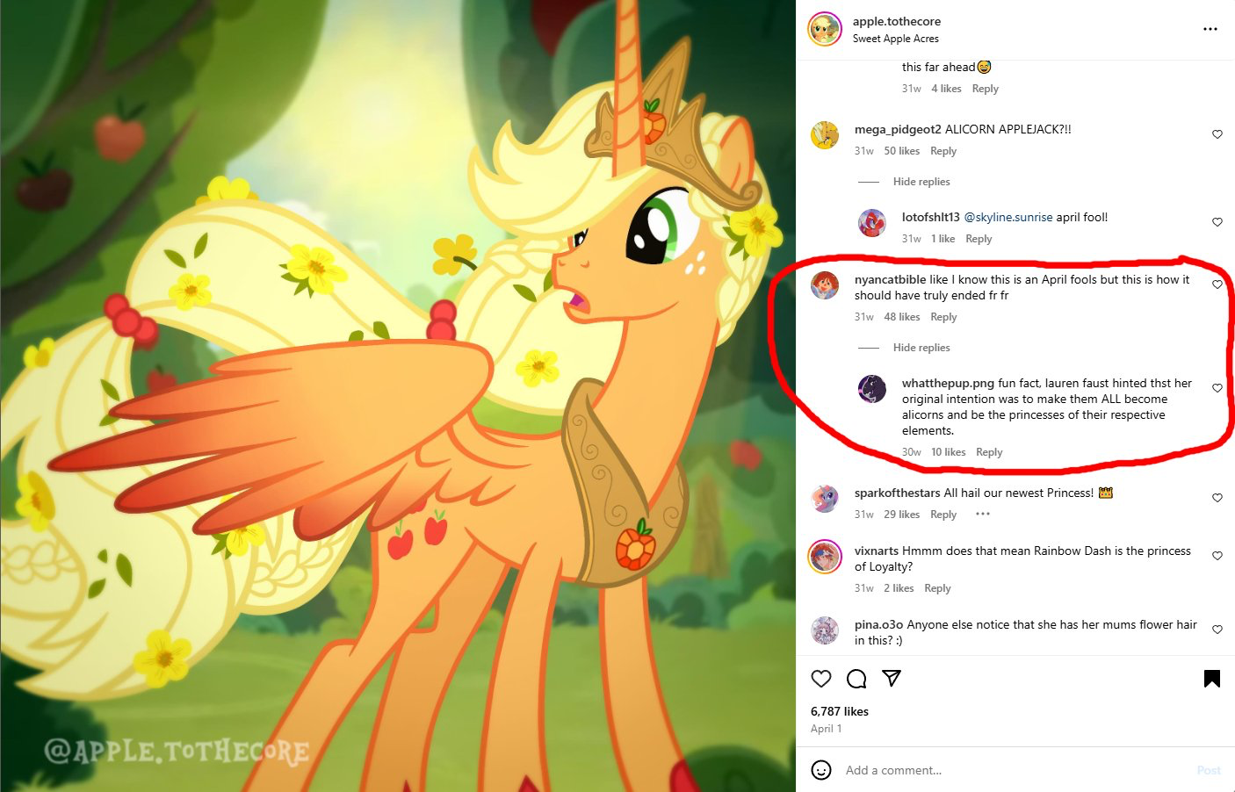
Task: View the 6,787 likes list
Action: click(x=840, y=711)
